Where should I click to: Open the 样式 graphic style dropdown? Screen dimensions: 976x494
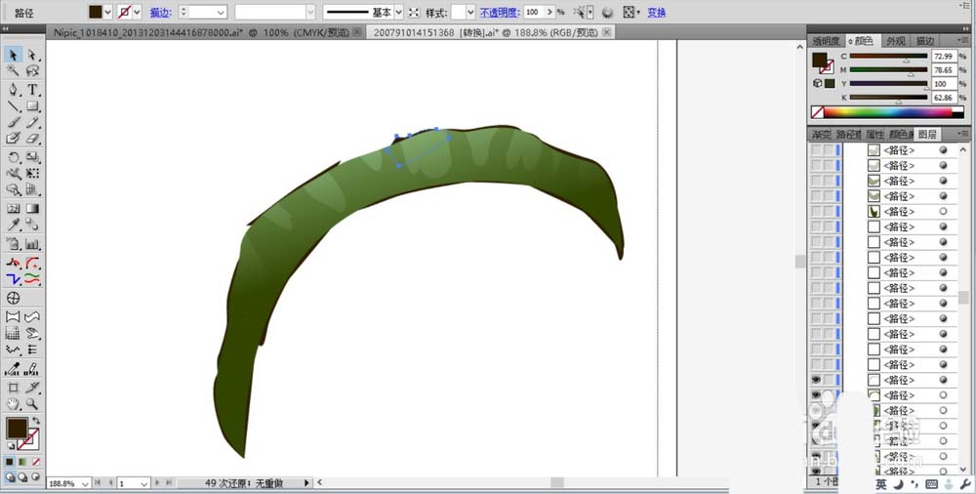[470, 12]
